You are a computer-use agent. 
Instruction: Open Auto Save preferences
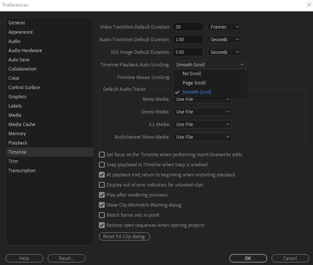point(50,60)
